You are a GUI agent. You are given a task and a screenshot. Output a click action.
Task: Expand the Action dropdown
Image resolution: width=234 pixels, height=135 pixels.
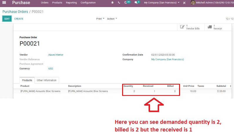(112, 19)
